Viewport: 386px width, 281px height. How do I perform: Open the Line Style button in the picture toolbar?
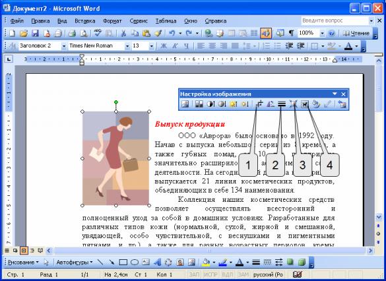(282, 104)
